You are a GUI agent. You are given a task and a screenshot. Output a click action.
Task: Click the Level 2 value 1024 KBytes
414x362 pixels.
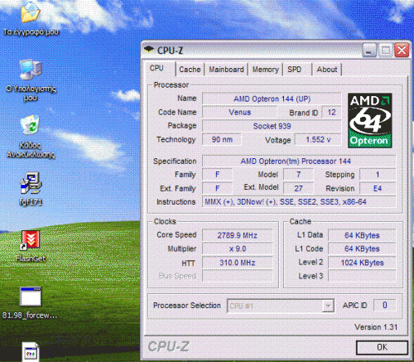[362, 263]
